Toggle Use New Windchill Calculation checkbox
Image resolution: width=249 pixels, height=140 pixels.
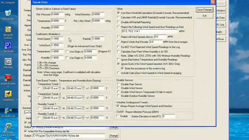pos(118,13)
